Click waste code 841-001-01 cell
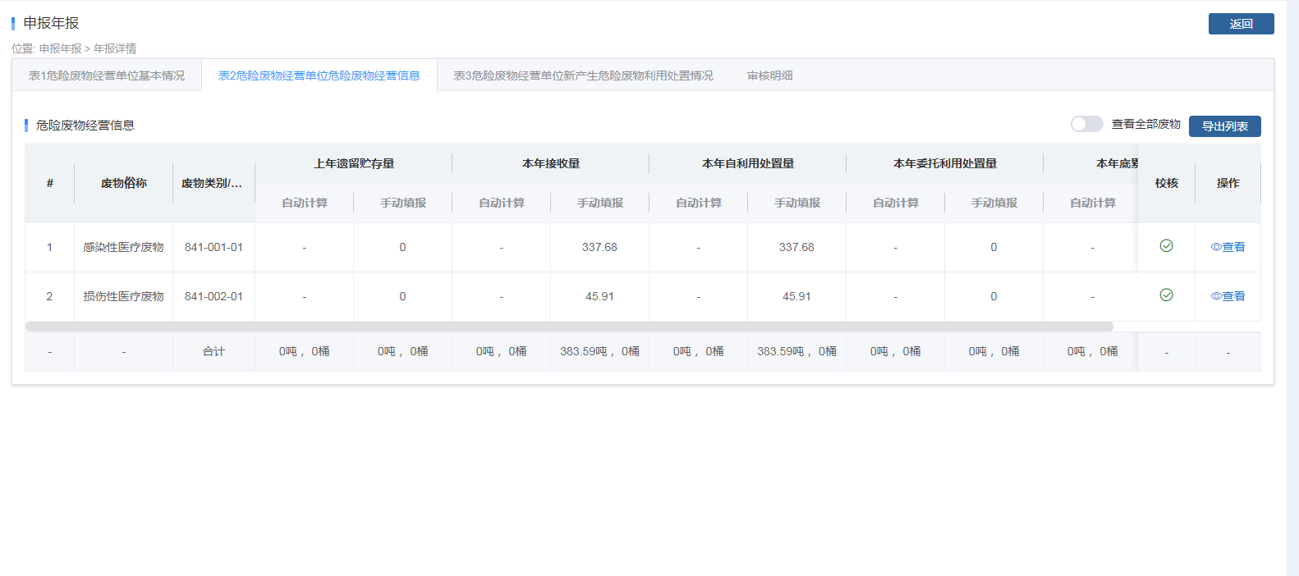This screenshot has height=576, width=1299. pos(213,247)
